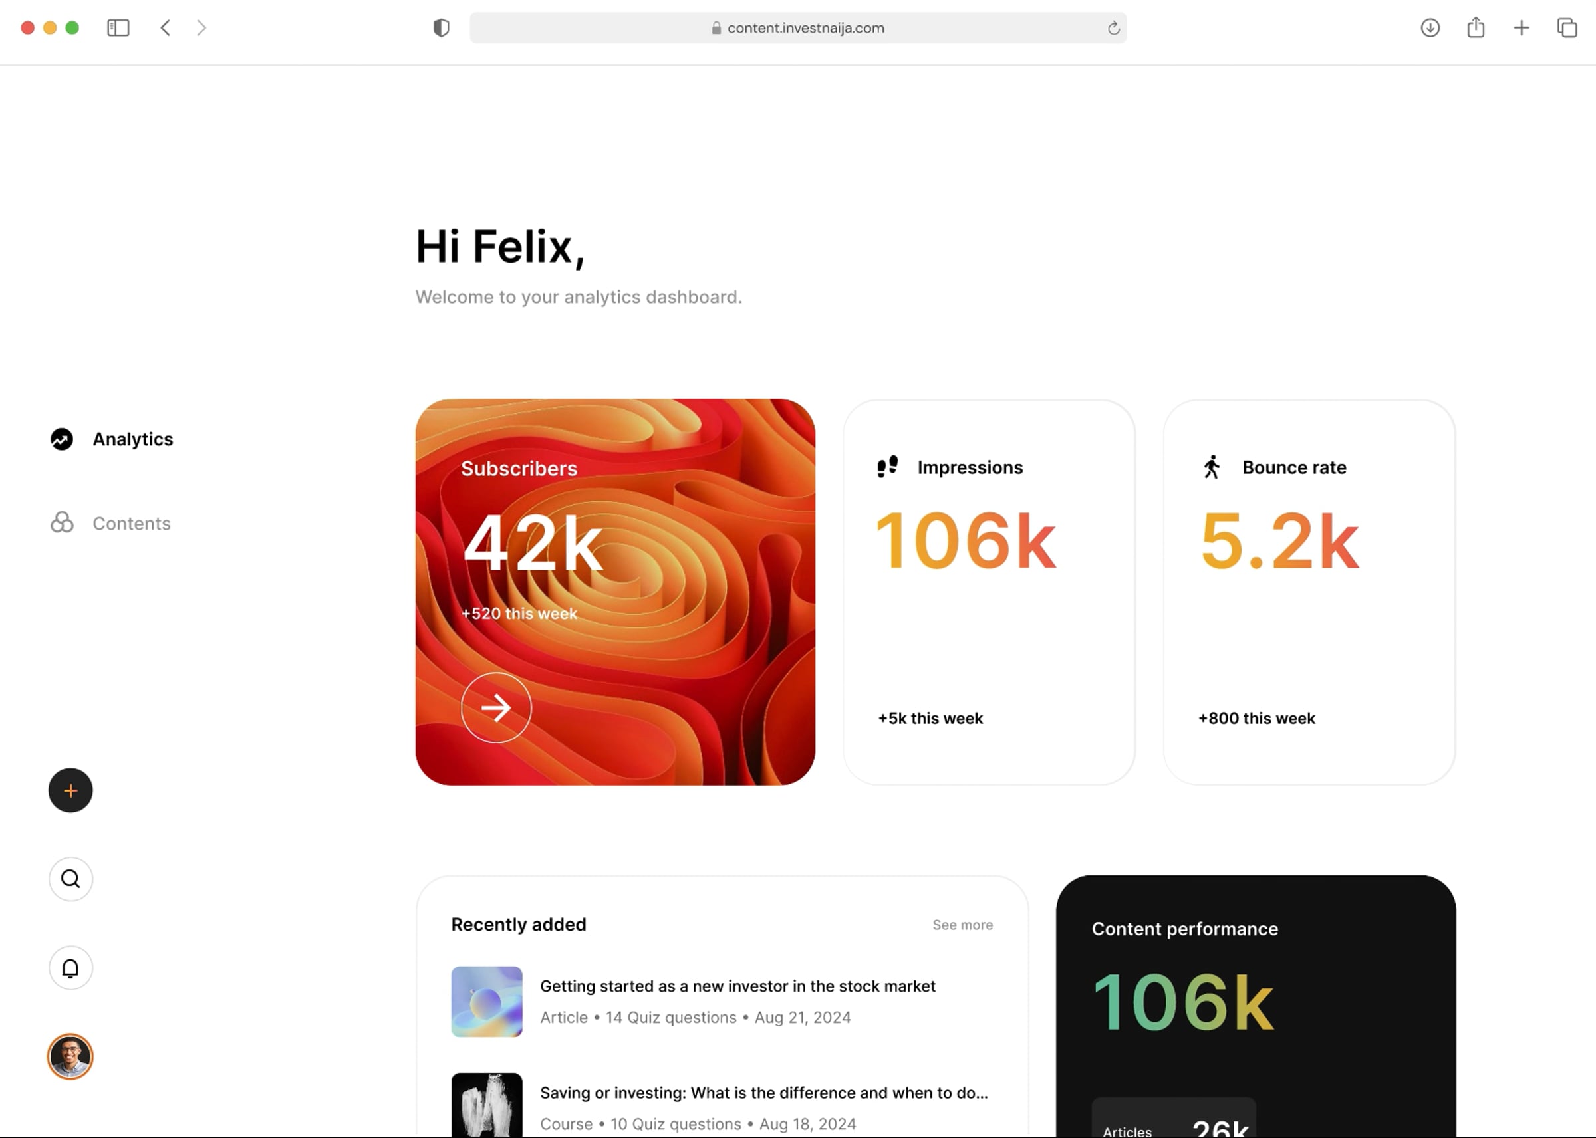The width and height of the screenshot is (1596, 1138).
Task: Open search from the sidebar magnifier icon
Action: tap(70, 879)
